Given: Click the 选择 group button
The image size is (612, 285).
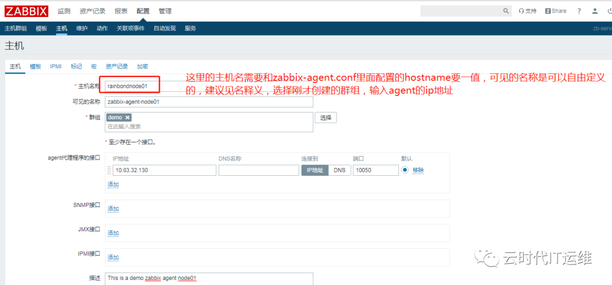Looking at the screenshot, I should point(326,118).
